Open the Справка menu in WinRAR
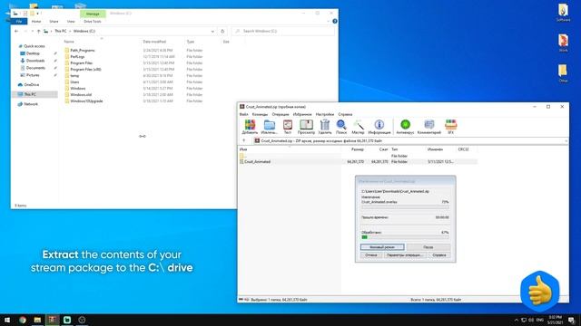The image size is (581, 326). 345,114
